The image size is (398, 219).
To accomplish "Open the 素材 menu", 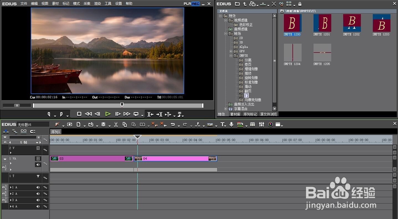I will [55, 4].
